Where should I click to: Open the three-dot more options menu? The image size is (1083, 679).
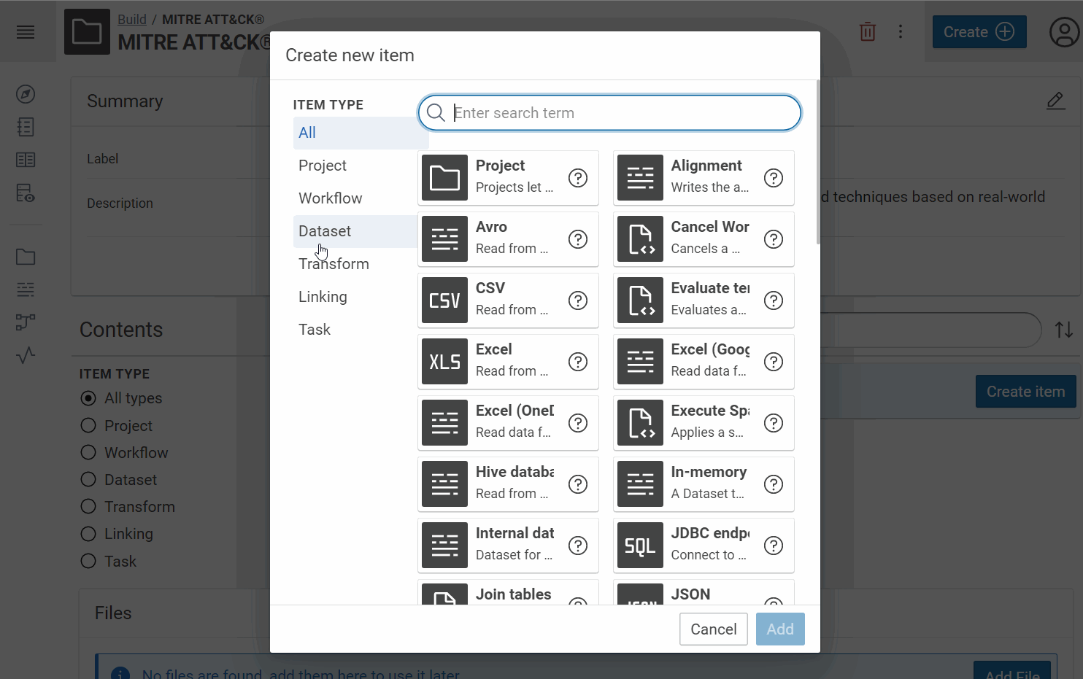pos(901,32)
